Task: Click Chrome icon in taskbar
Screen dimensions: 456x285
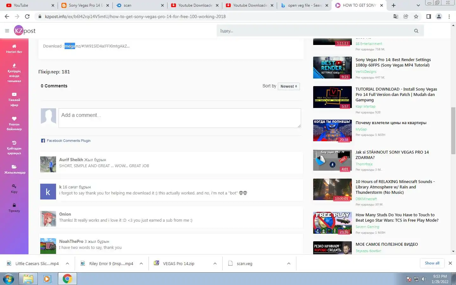Action: [67, 279]
